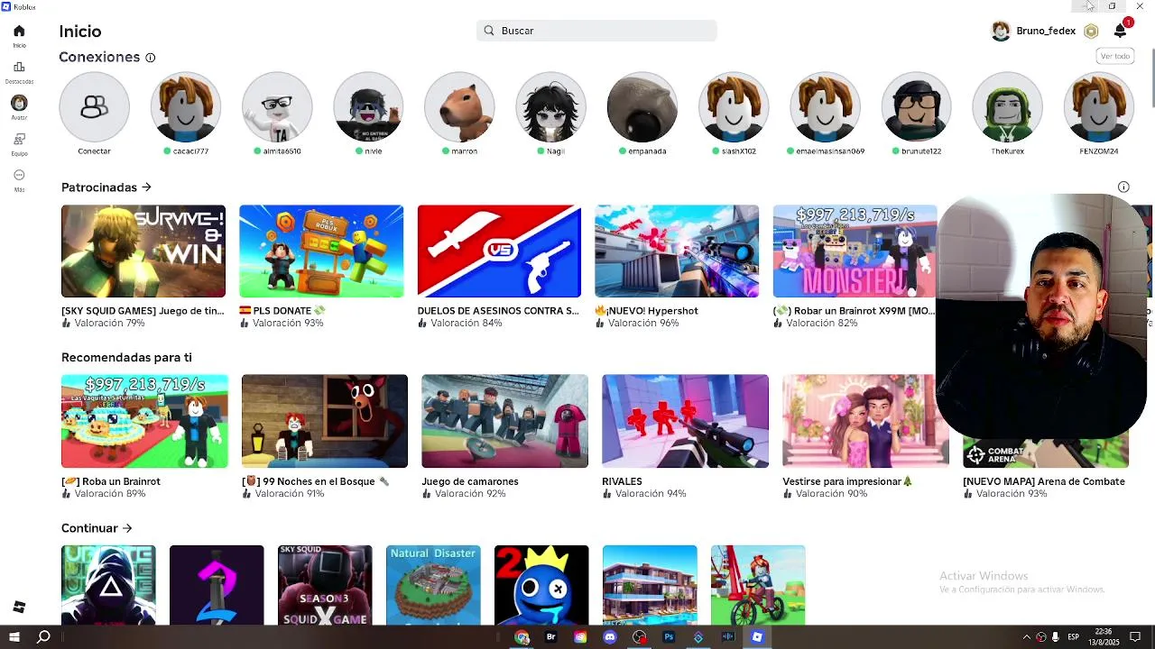Open the Windows taskbar search
This screenshot has width=1155, height=649.
click(43, 637)
